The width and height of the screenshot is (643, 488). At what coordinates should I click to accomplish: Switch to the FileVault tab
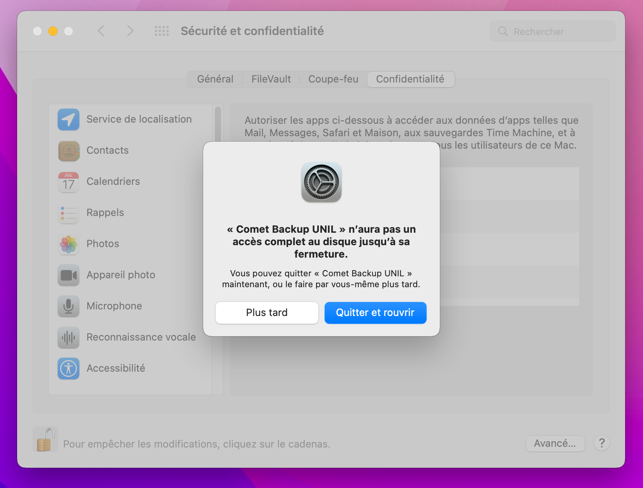[271, 79]
